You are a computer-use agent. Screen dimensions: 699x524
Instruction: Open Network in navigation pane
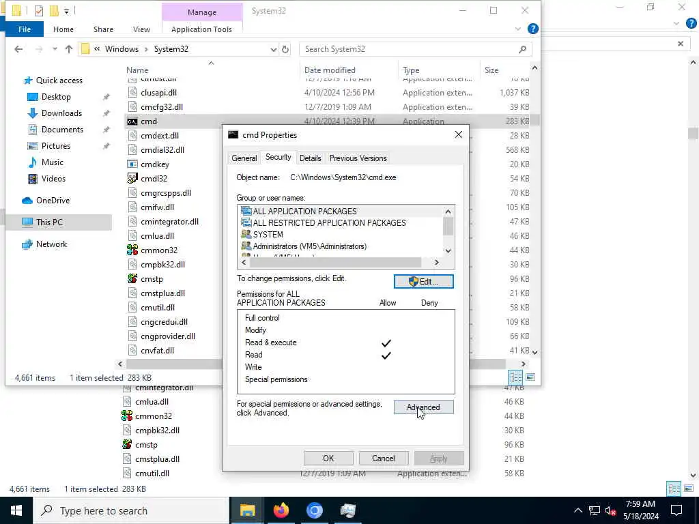(x=51, y=244)
